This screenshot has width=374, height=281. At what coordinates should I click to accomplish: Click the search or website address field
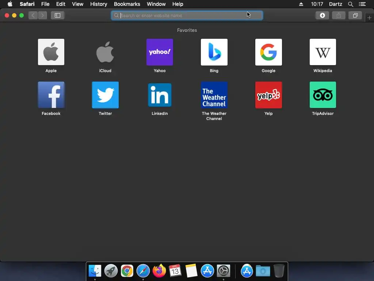(x=187, y=15)
